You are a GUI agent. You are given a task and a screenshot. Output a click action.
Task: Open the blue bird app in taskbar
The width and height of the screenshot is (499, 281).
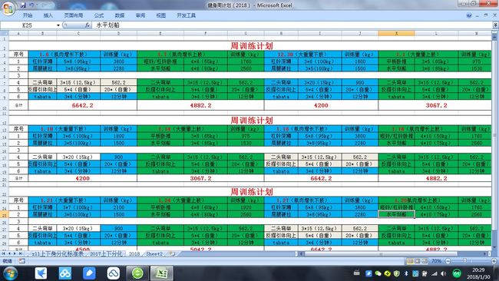pyautogui.click(x=41, y=273)
